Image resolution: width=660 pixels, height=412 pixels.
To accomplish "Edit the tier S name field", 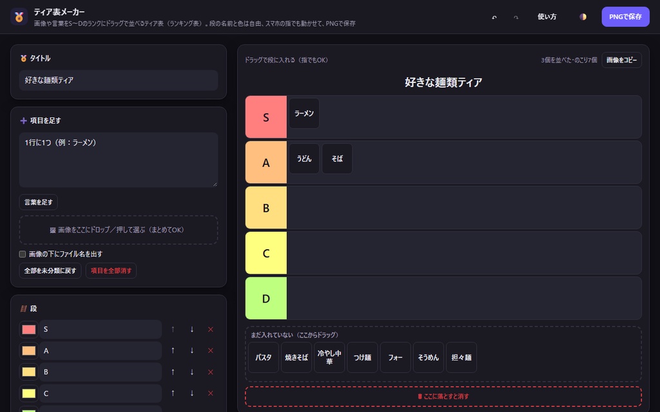I will [x=101, y=330].
